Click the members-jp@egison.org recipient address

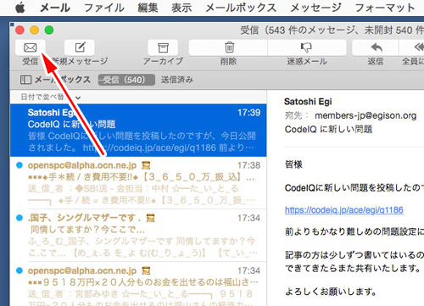pos(365,115)
